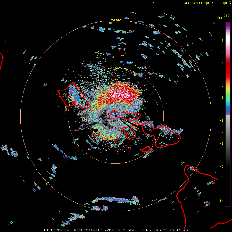Click the '-4' value on color scale
This screenshot has height=232, width=232.
click(x=221, y=155)
